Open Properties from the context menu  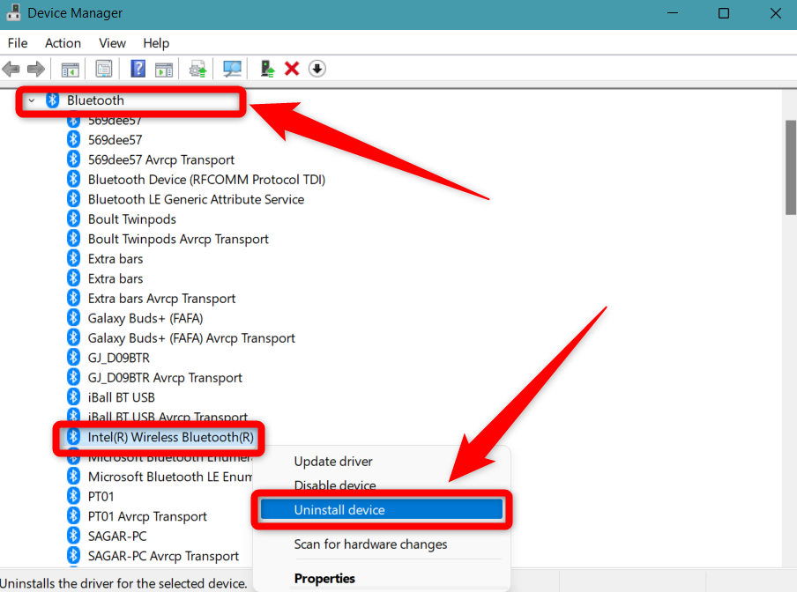click(324, 579)
